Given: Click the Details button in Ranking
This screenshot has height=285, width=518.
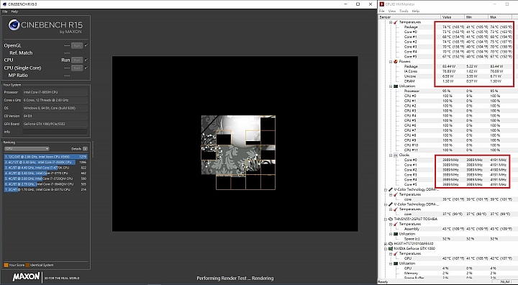Looking at the screenshot, I should click(x=85, y=149).
